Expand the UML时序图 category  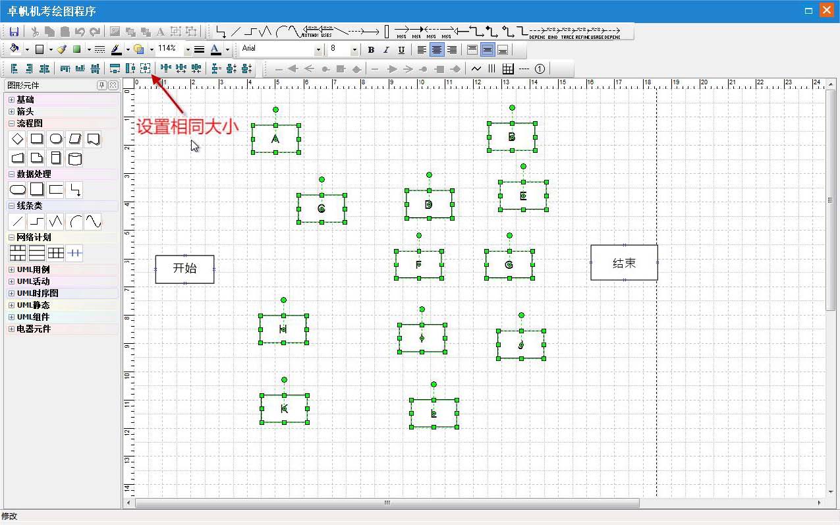tap(12, 293)
